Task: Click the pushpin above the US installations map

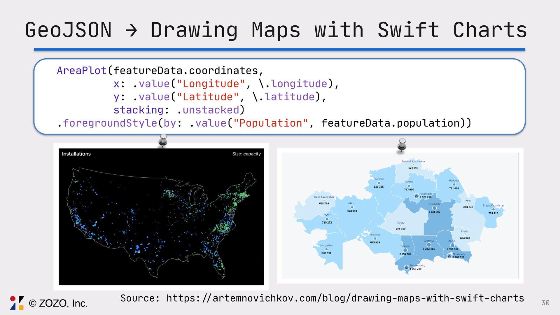Action: 163,141
